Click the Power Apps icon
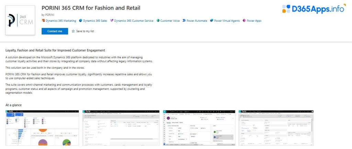 244,21
